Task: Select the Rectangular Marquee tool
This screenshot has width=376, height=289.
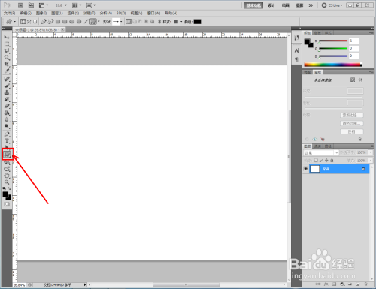Action: pos(7,44)
